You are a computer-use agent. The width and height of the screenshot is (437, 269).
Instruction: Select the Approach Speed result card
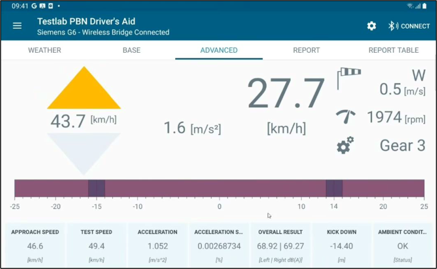pos(35,246)
